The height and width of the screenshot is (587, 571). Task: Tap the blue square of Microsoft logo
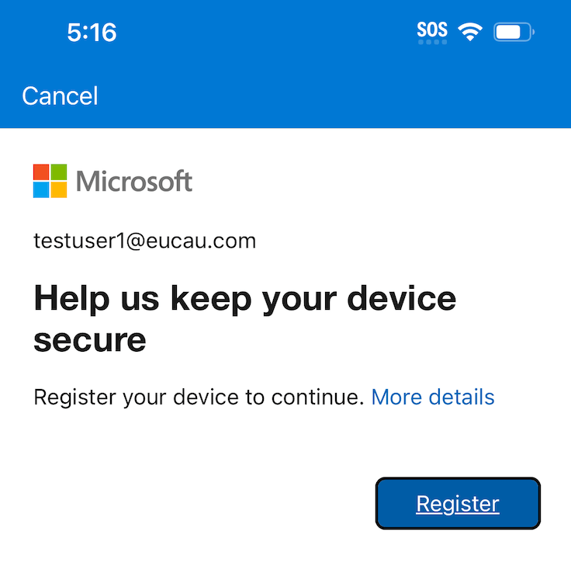tap(41, 190)
